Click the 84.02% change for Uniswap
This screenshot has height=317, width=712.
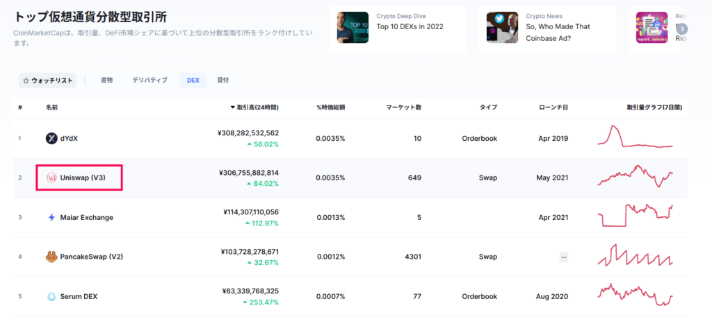tap(263, 184)
